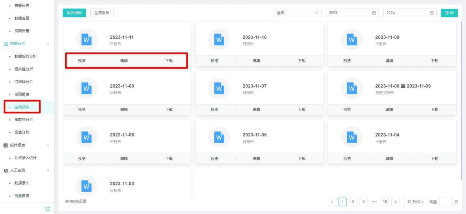Open calendar icon in the 2024 end date field
Image resolution: width=466 pixels, height=214 pixels.
pyautogui.click(x=431, y=13)
